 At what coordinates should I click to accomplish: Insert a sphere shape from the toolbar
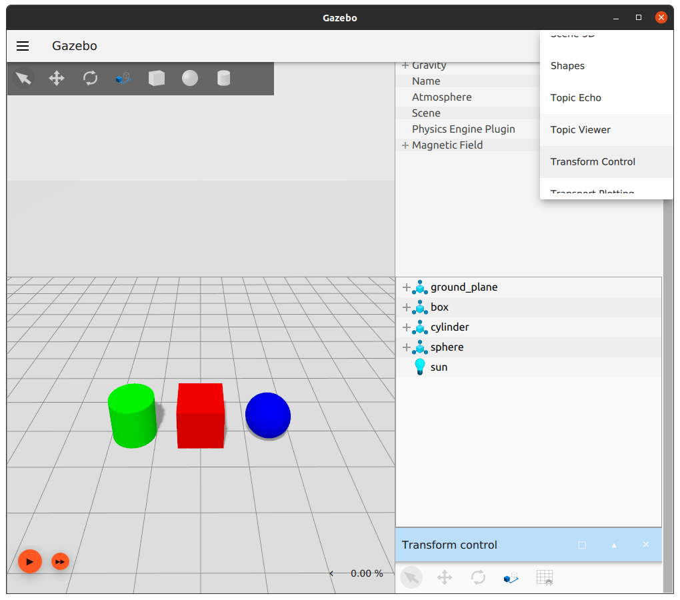pos(190,79)
